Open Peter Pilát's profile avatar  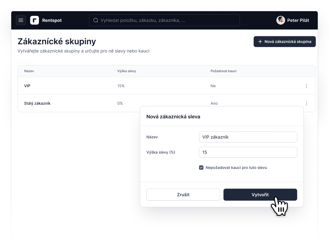(280, 20)
